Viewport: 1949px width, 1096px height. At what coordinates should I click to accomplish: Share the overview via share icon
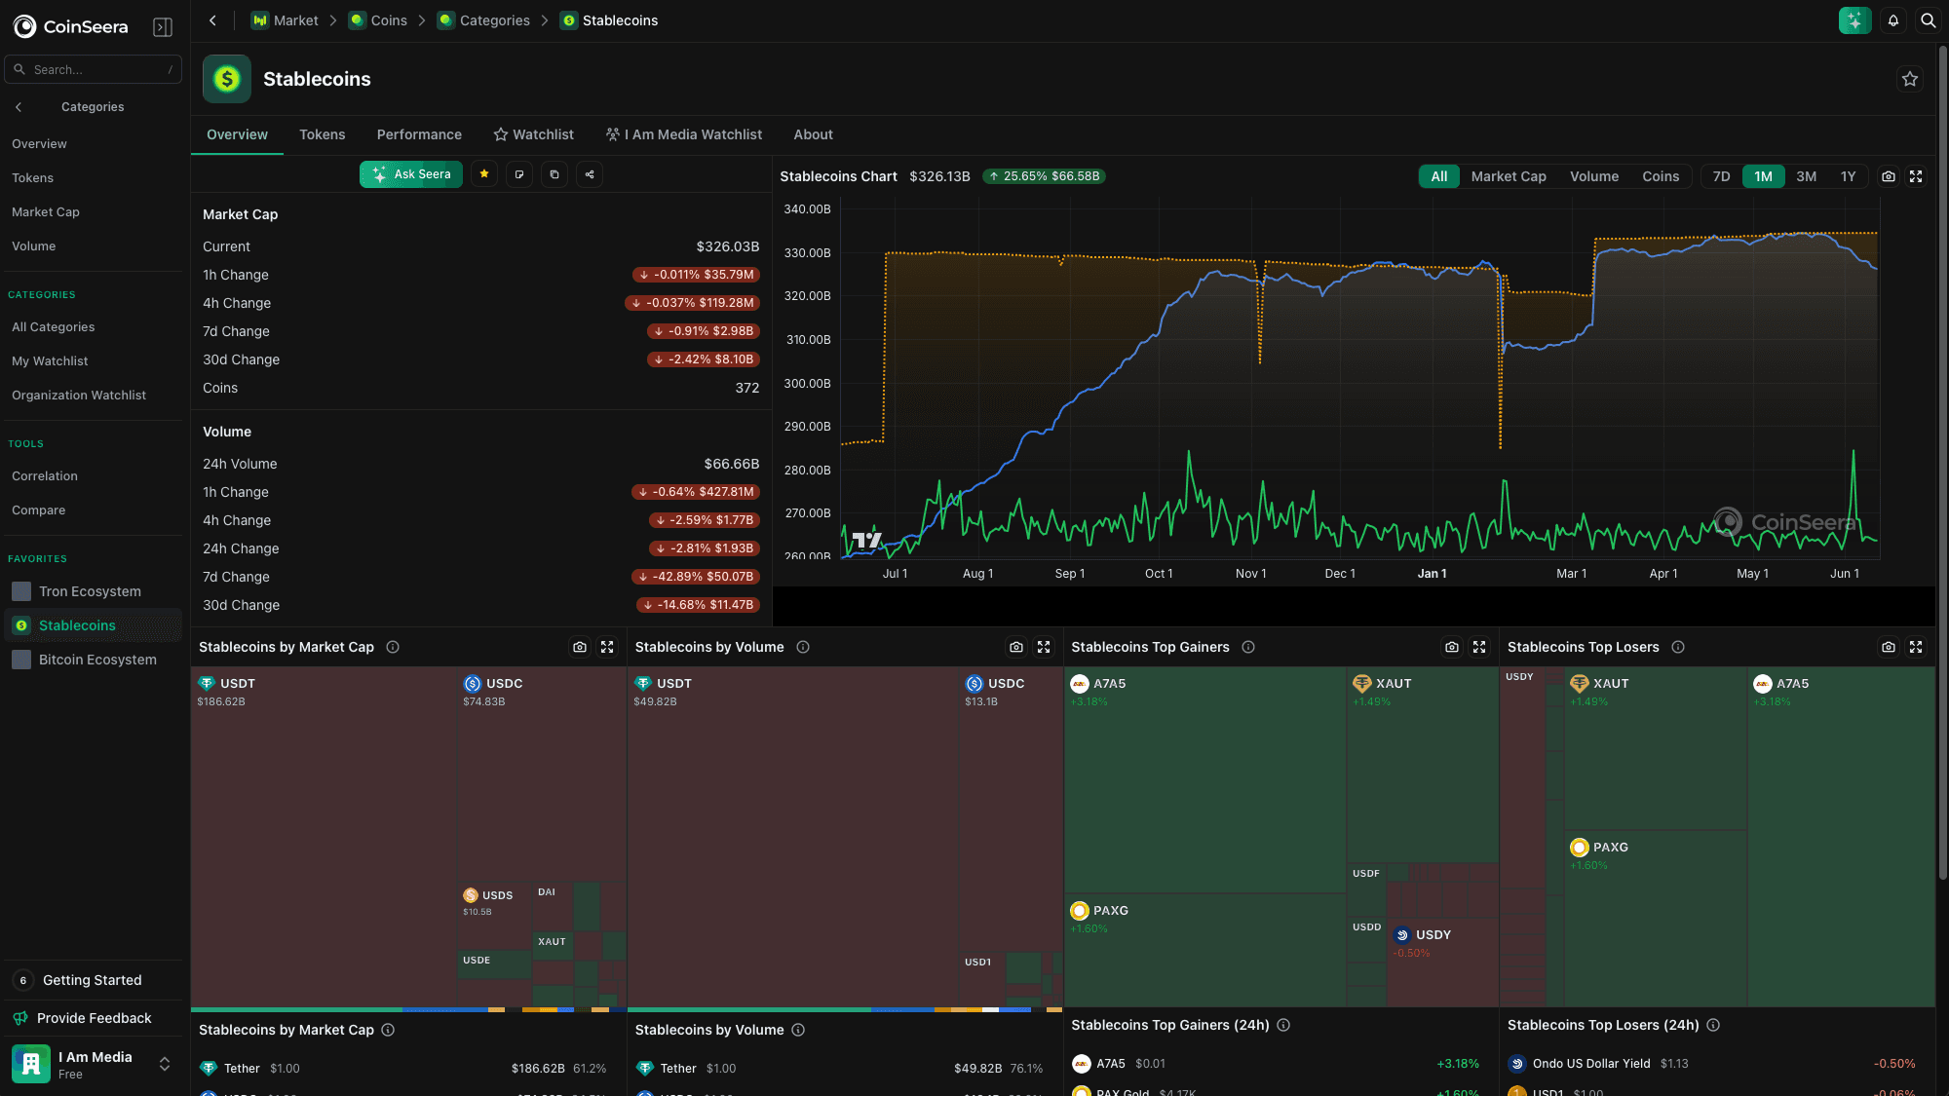tap(590, 174)
